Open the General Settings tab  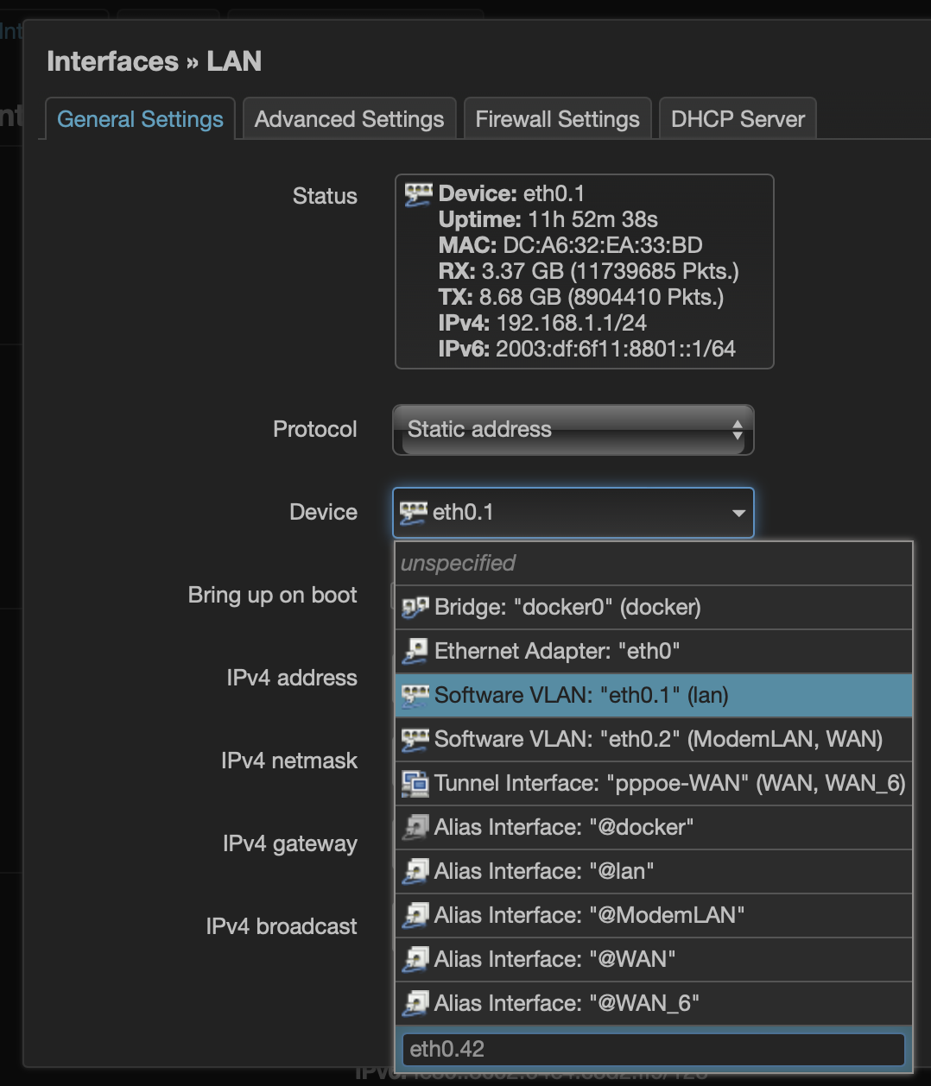point(139,118)
